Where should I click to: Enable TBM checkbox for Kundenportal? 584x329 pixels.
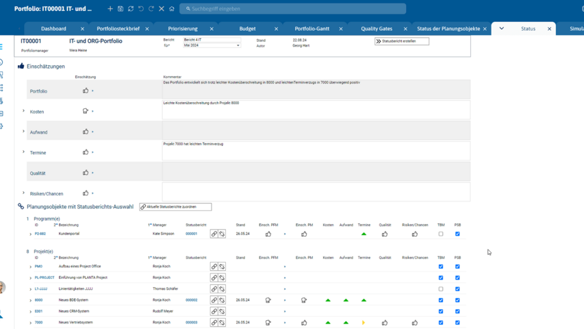441,234
